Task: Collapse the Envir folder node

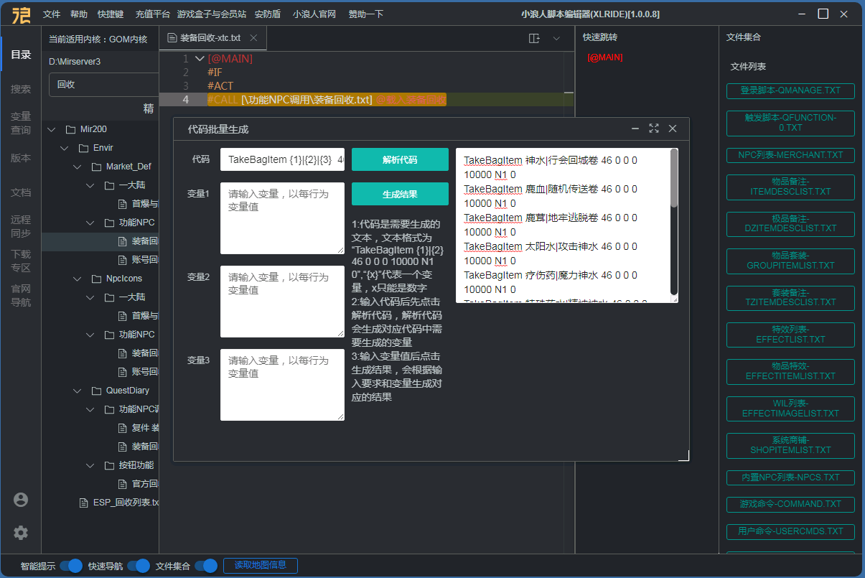Action: point(64,146)
